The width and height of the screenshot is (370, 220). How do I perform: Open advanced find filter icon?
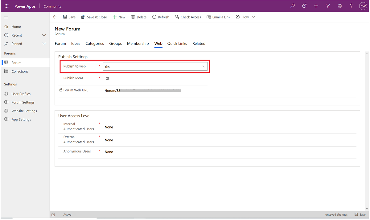(x=328, y=6)
